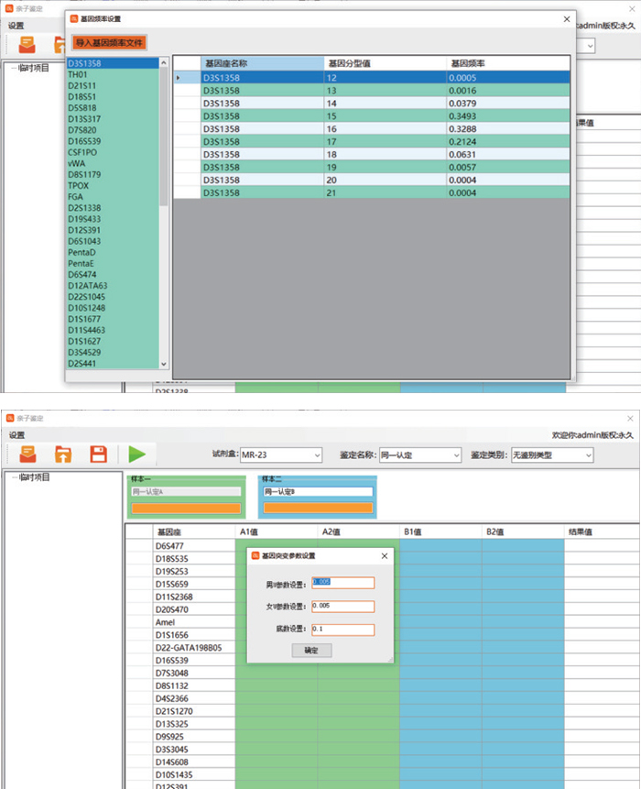The height and width of the screenshot is (789, 641).
Task: Click the orange inbox icon left of the save toolbar
Action: coord(27,454)
